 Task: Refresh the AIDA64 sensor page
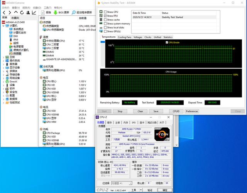click(x=22, y=13)
